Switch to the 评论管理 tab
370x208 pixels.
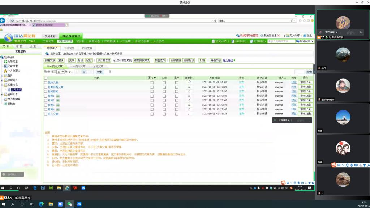pyautogui.click(x=69, y=48)
